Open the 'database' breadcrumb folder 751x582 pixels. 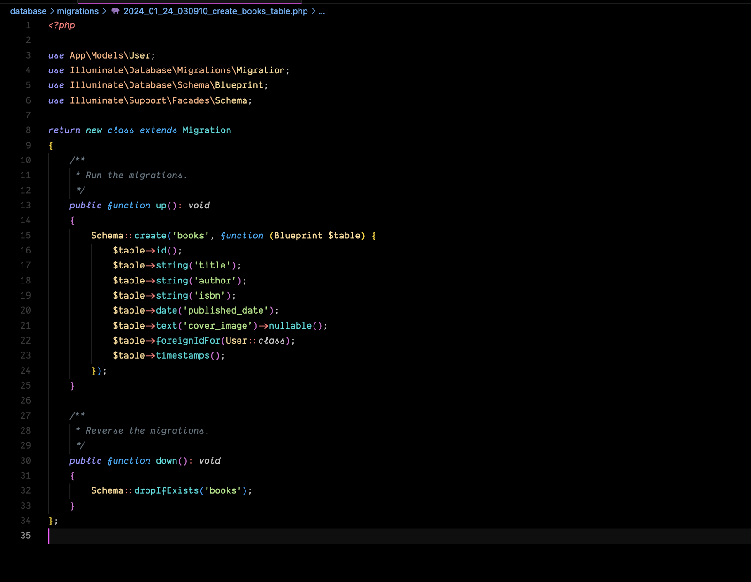click(28, 11)
